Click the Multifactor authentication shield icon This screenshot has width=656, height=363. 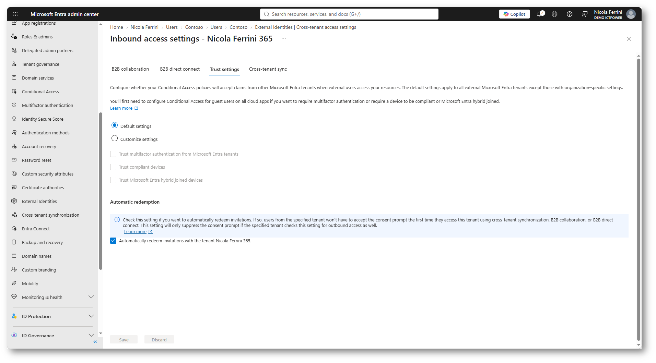14,105
